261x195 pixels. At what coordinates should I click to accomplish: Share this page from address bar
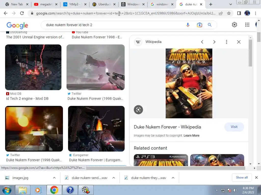click(x=221, y=13)
